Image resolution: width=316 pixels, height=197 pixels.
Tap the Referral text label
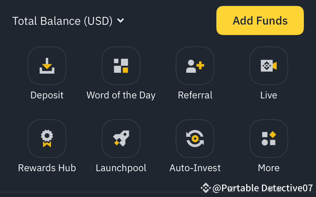click(x=195, y=95)
